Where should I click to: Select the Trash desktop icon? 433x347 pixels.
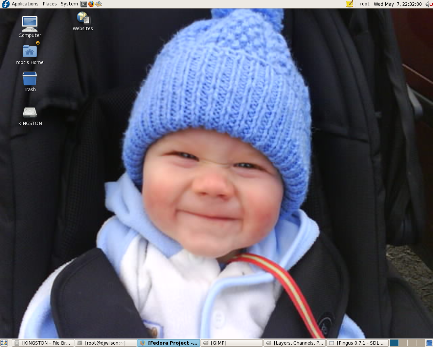[30, 82]
